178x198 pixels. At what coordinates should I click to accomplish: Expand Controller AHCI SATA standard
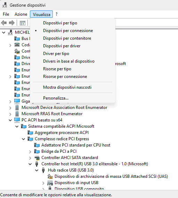coord(30,158)
